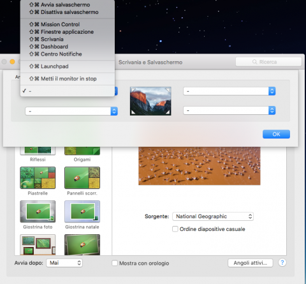Open the Sorgente National Geographic dropdown
306x284 pixels.
213,216
